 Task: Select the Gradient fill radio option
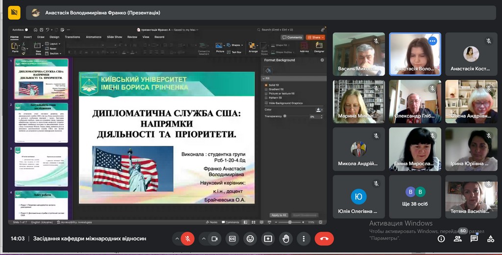[x=266, y=89]
